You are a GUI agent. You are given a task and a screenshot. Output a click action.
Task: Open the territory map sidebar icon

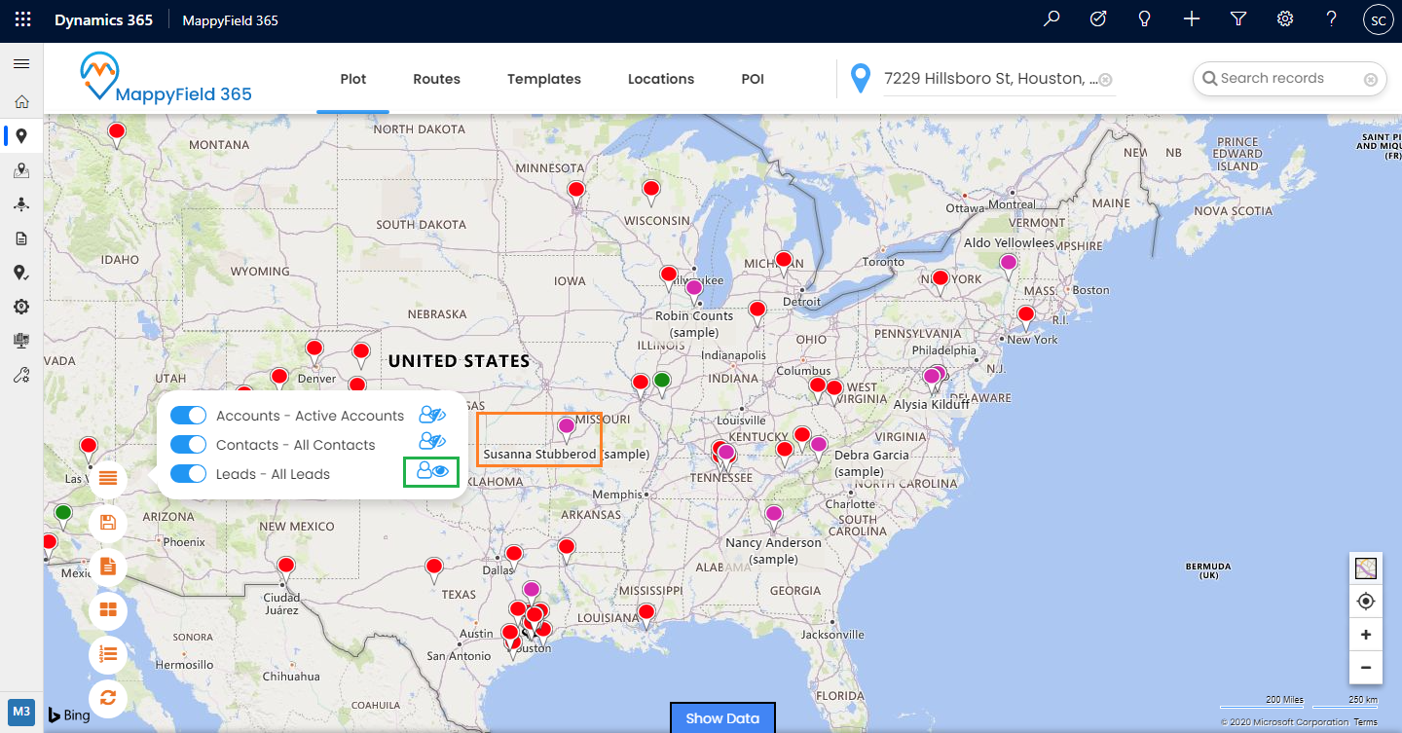(x=21, y=171)
